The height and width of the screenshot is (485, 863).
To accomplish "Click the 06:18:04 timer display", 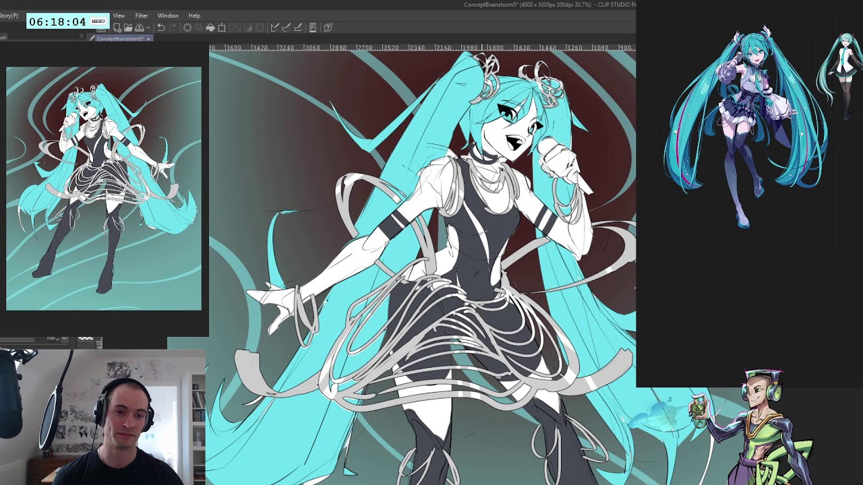I will [57, 22].
